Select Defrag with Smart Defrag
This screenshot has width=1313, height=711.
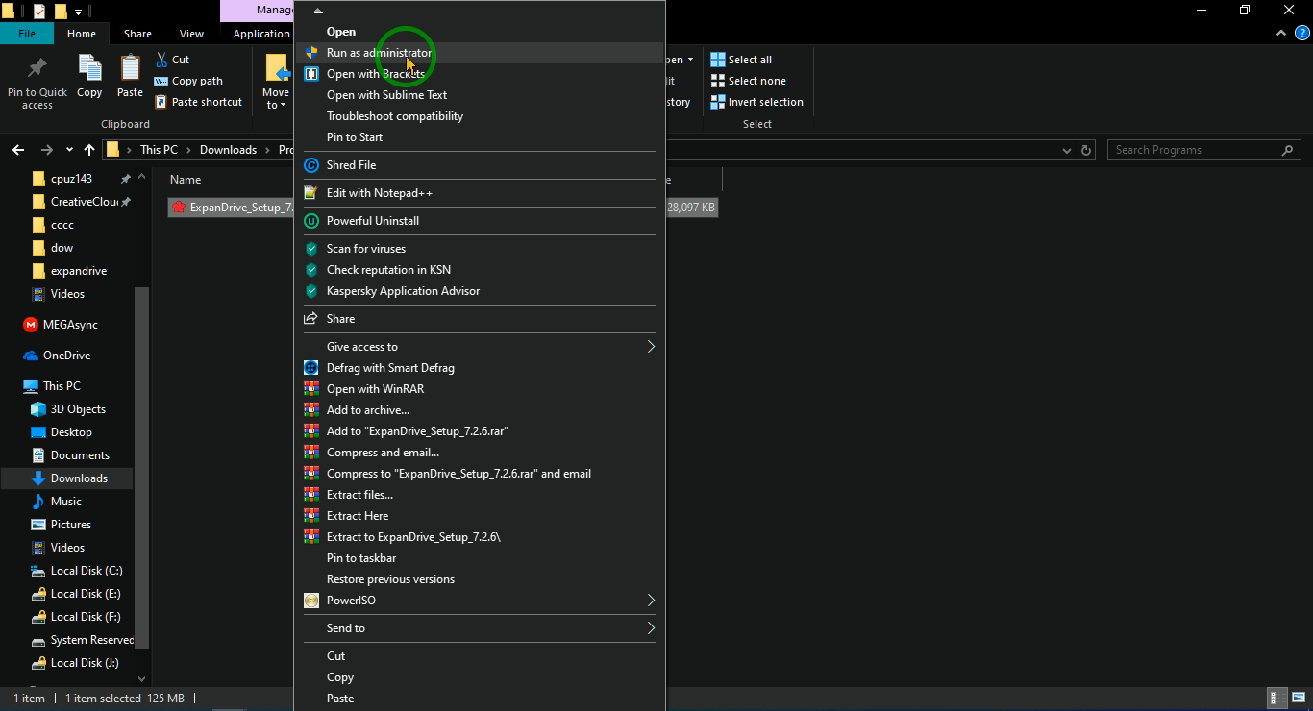[479, 368]
